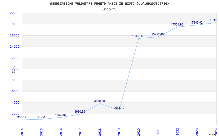Click the 2023 x-axis year label

point(197,132)
